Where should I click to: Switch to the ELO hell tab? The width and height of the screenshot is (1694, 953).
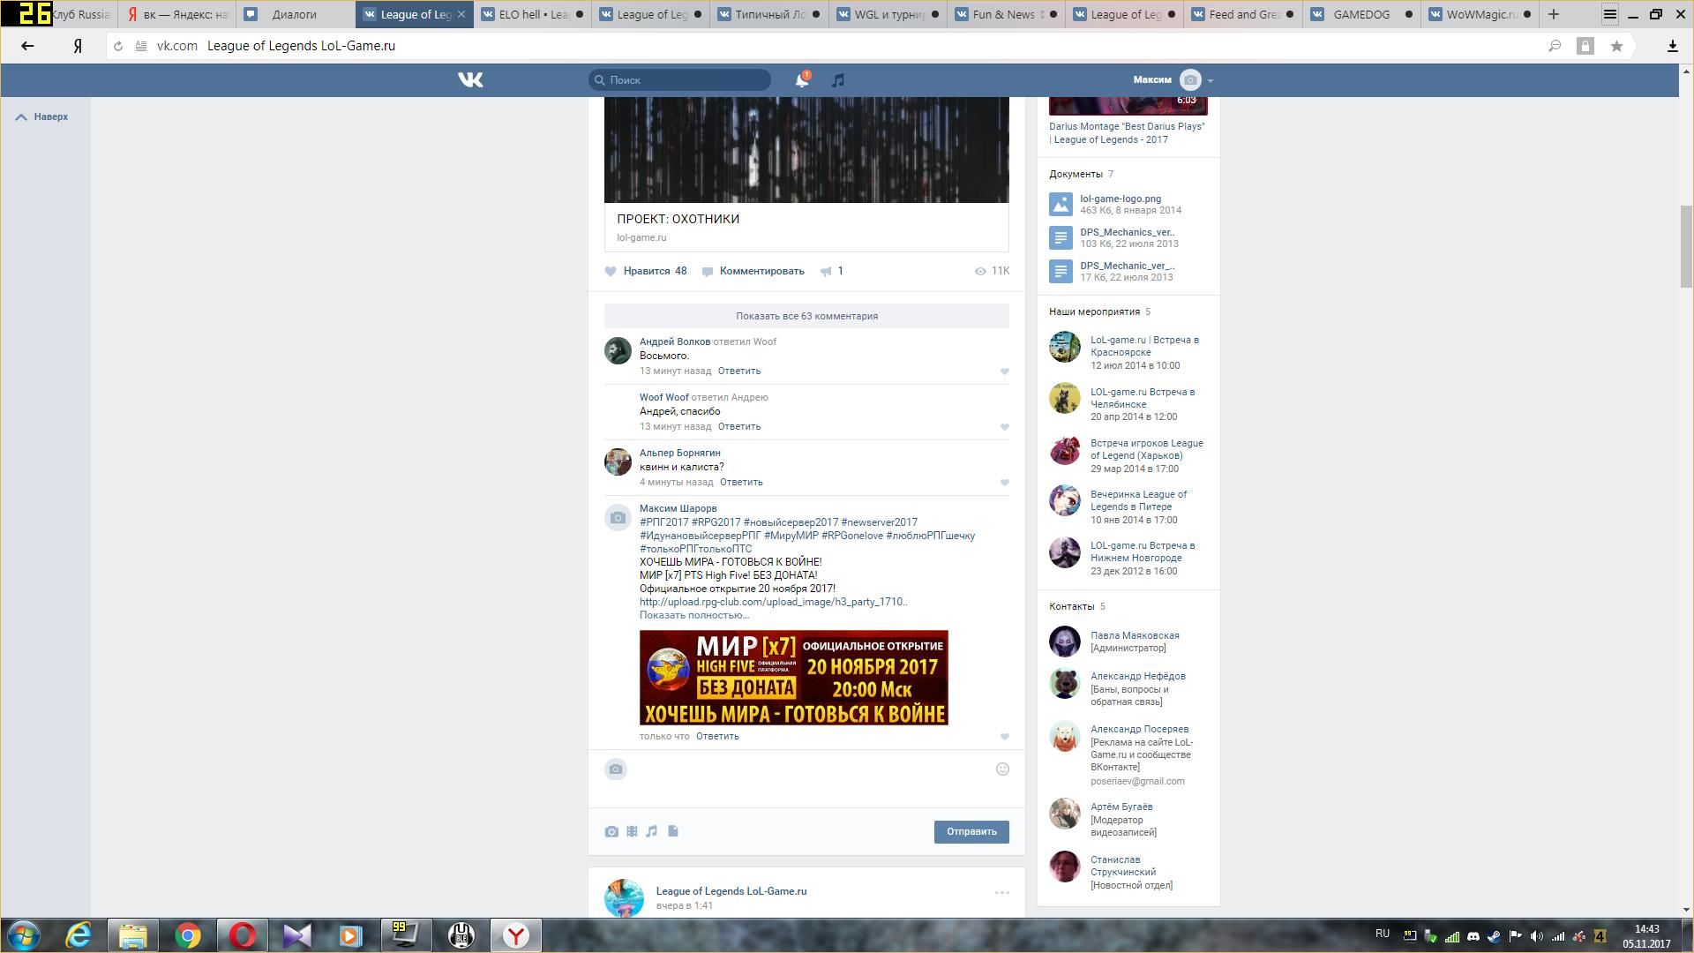[x=533, y=14]
